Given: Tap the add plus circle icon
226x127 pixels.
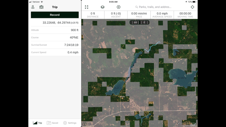Looking at the screenshot, I should click(x=119, y=7).
